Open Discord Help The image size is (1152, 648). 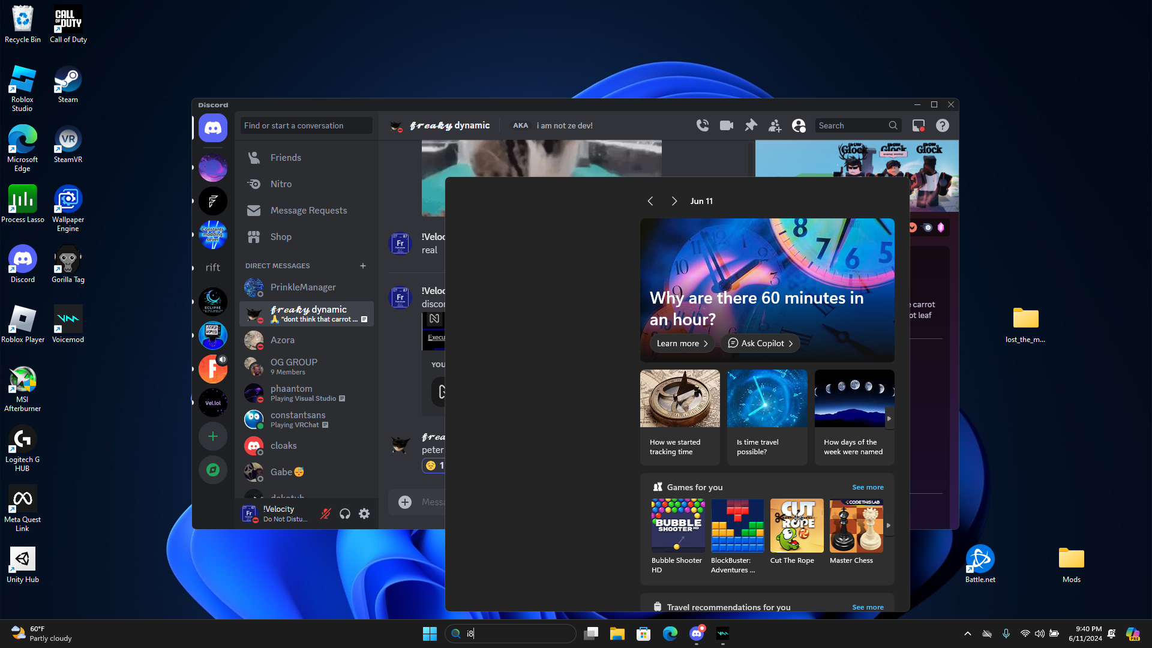943,125
